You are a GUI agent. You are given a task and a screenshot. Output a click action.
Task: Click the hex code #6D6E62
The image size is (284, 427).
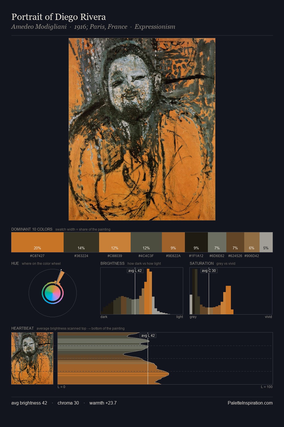(217, 256)
